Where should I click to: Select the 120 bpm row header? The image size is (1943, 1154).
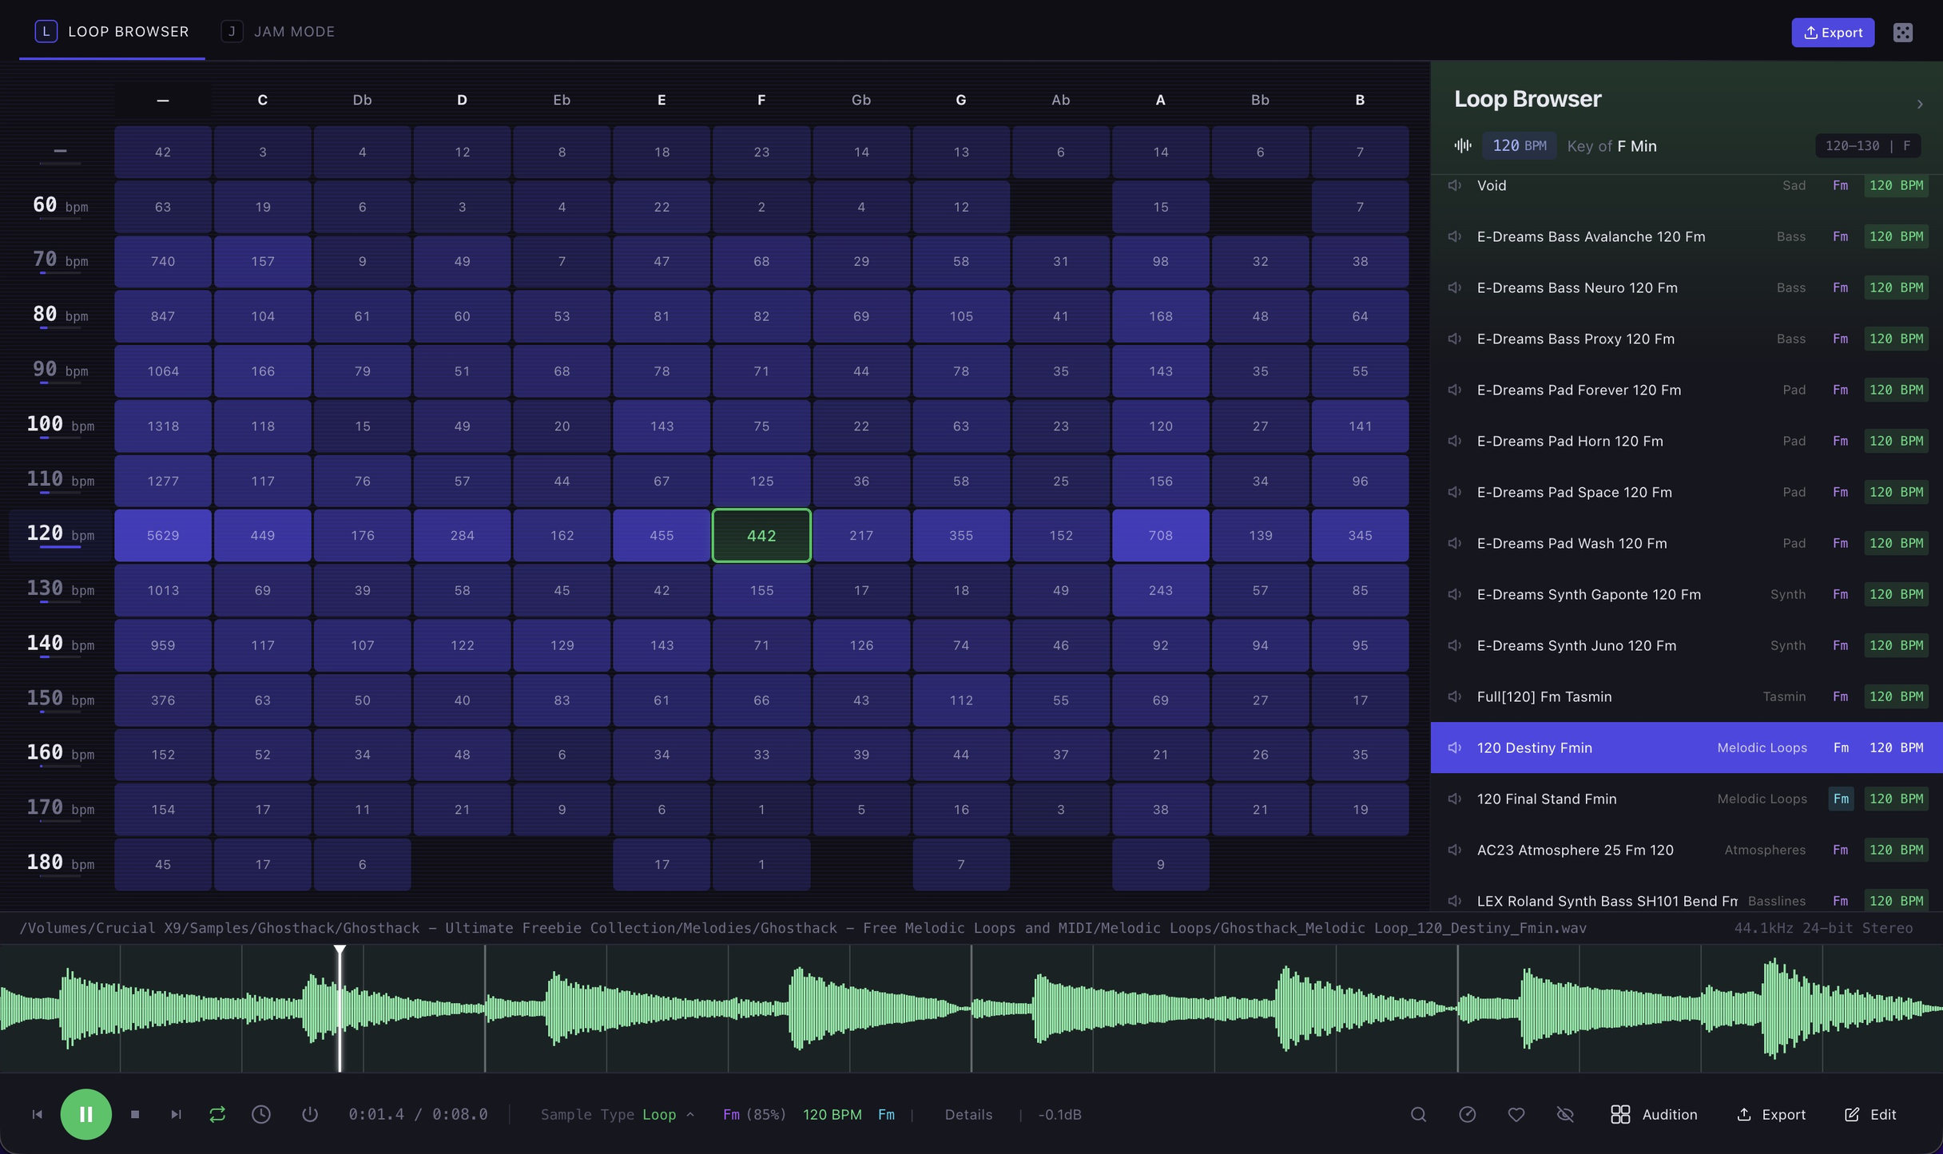pyautogui.click(x=60, y=534)
